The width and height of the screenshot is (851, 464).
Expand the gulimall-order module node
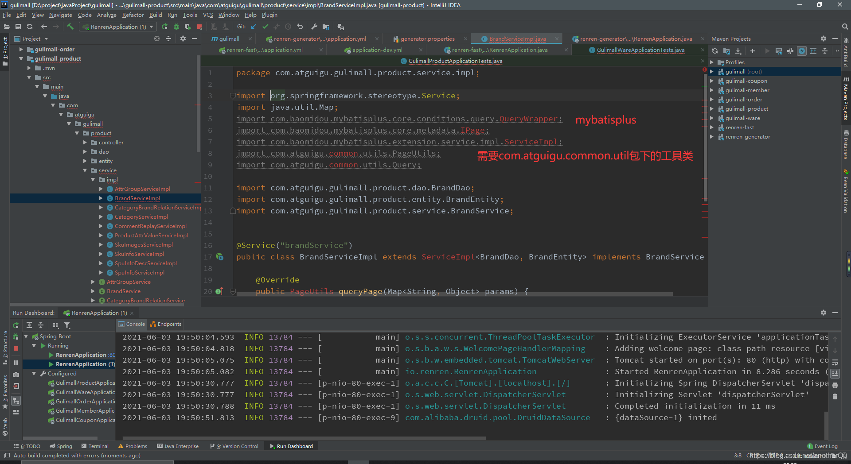tap(21, 49)
